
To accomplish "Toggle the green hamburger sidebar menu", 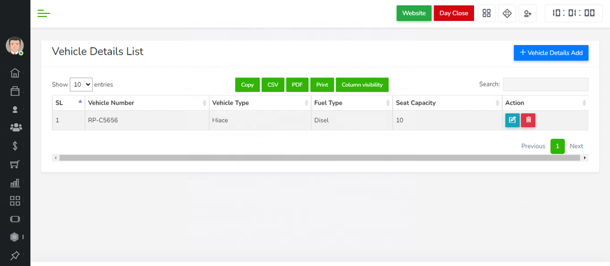I will click(44, 13).
